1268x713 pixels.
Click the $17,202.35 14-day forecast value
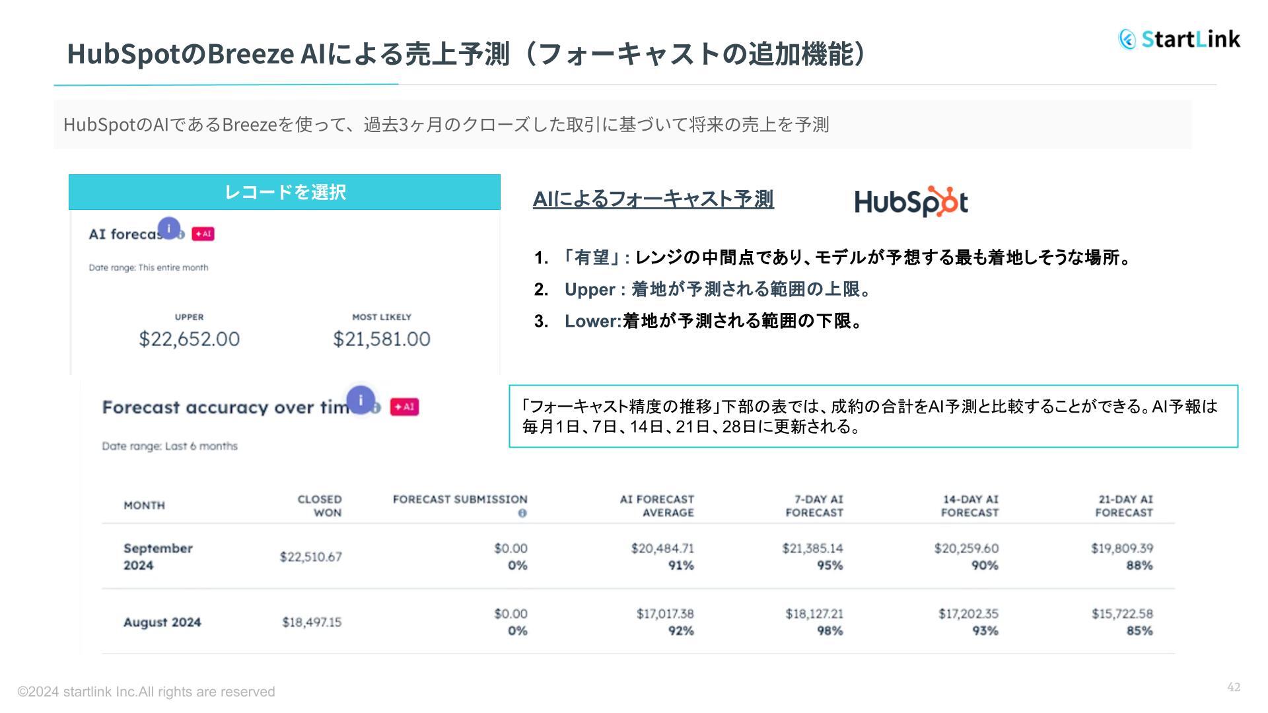click(968, 613)
